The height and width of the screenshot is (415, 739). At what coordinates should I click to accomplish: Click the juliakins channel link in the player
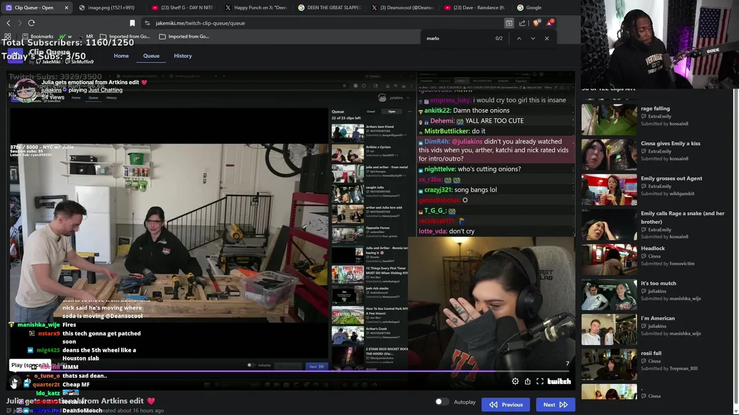pyautogui.click(x=51, y=90)
